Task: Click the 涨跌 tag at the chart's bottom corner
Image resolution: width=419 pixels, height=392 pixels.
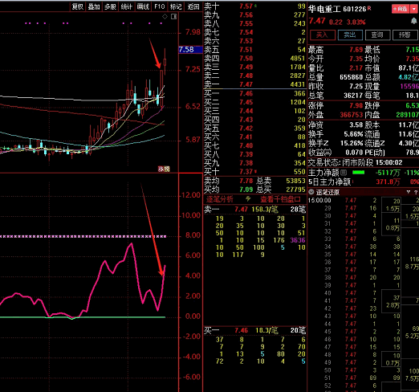Action: [x=164, y=169]
